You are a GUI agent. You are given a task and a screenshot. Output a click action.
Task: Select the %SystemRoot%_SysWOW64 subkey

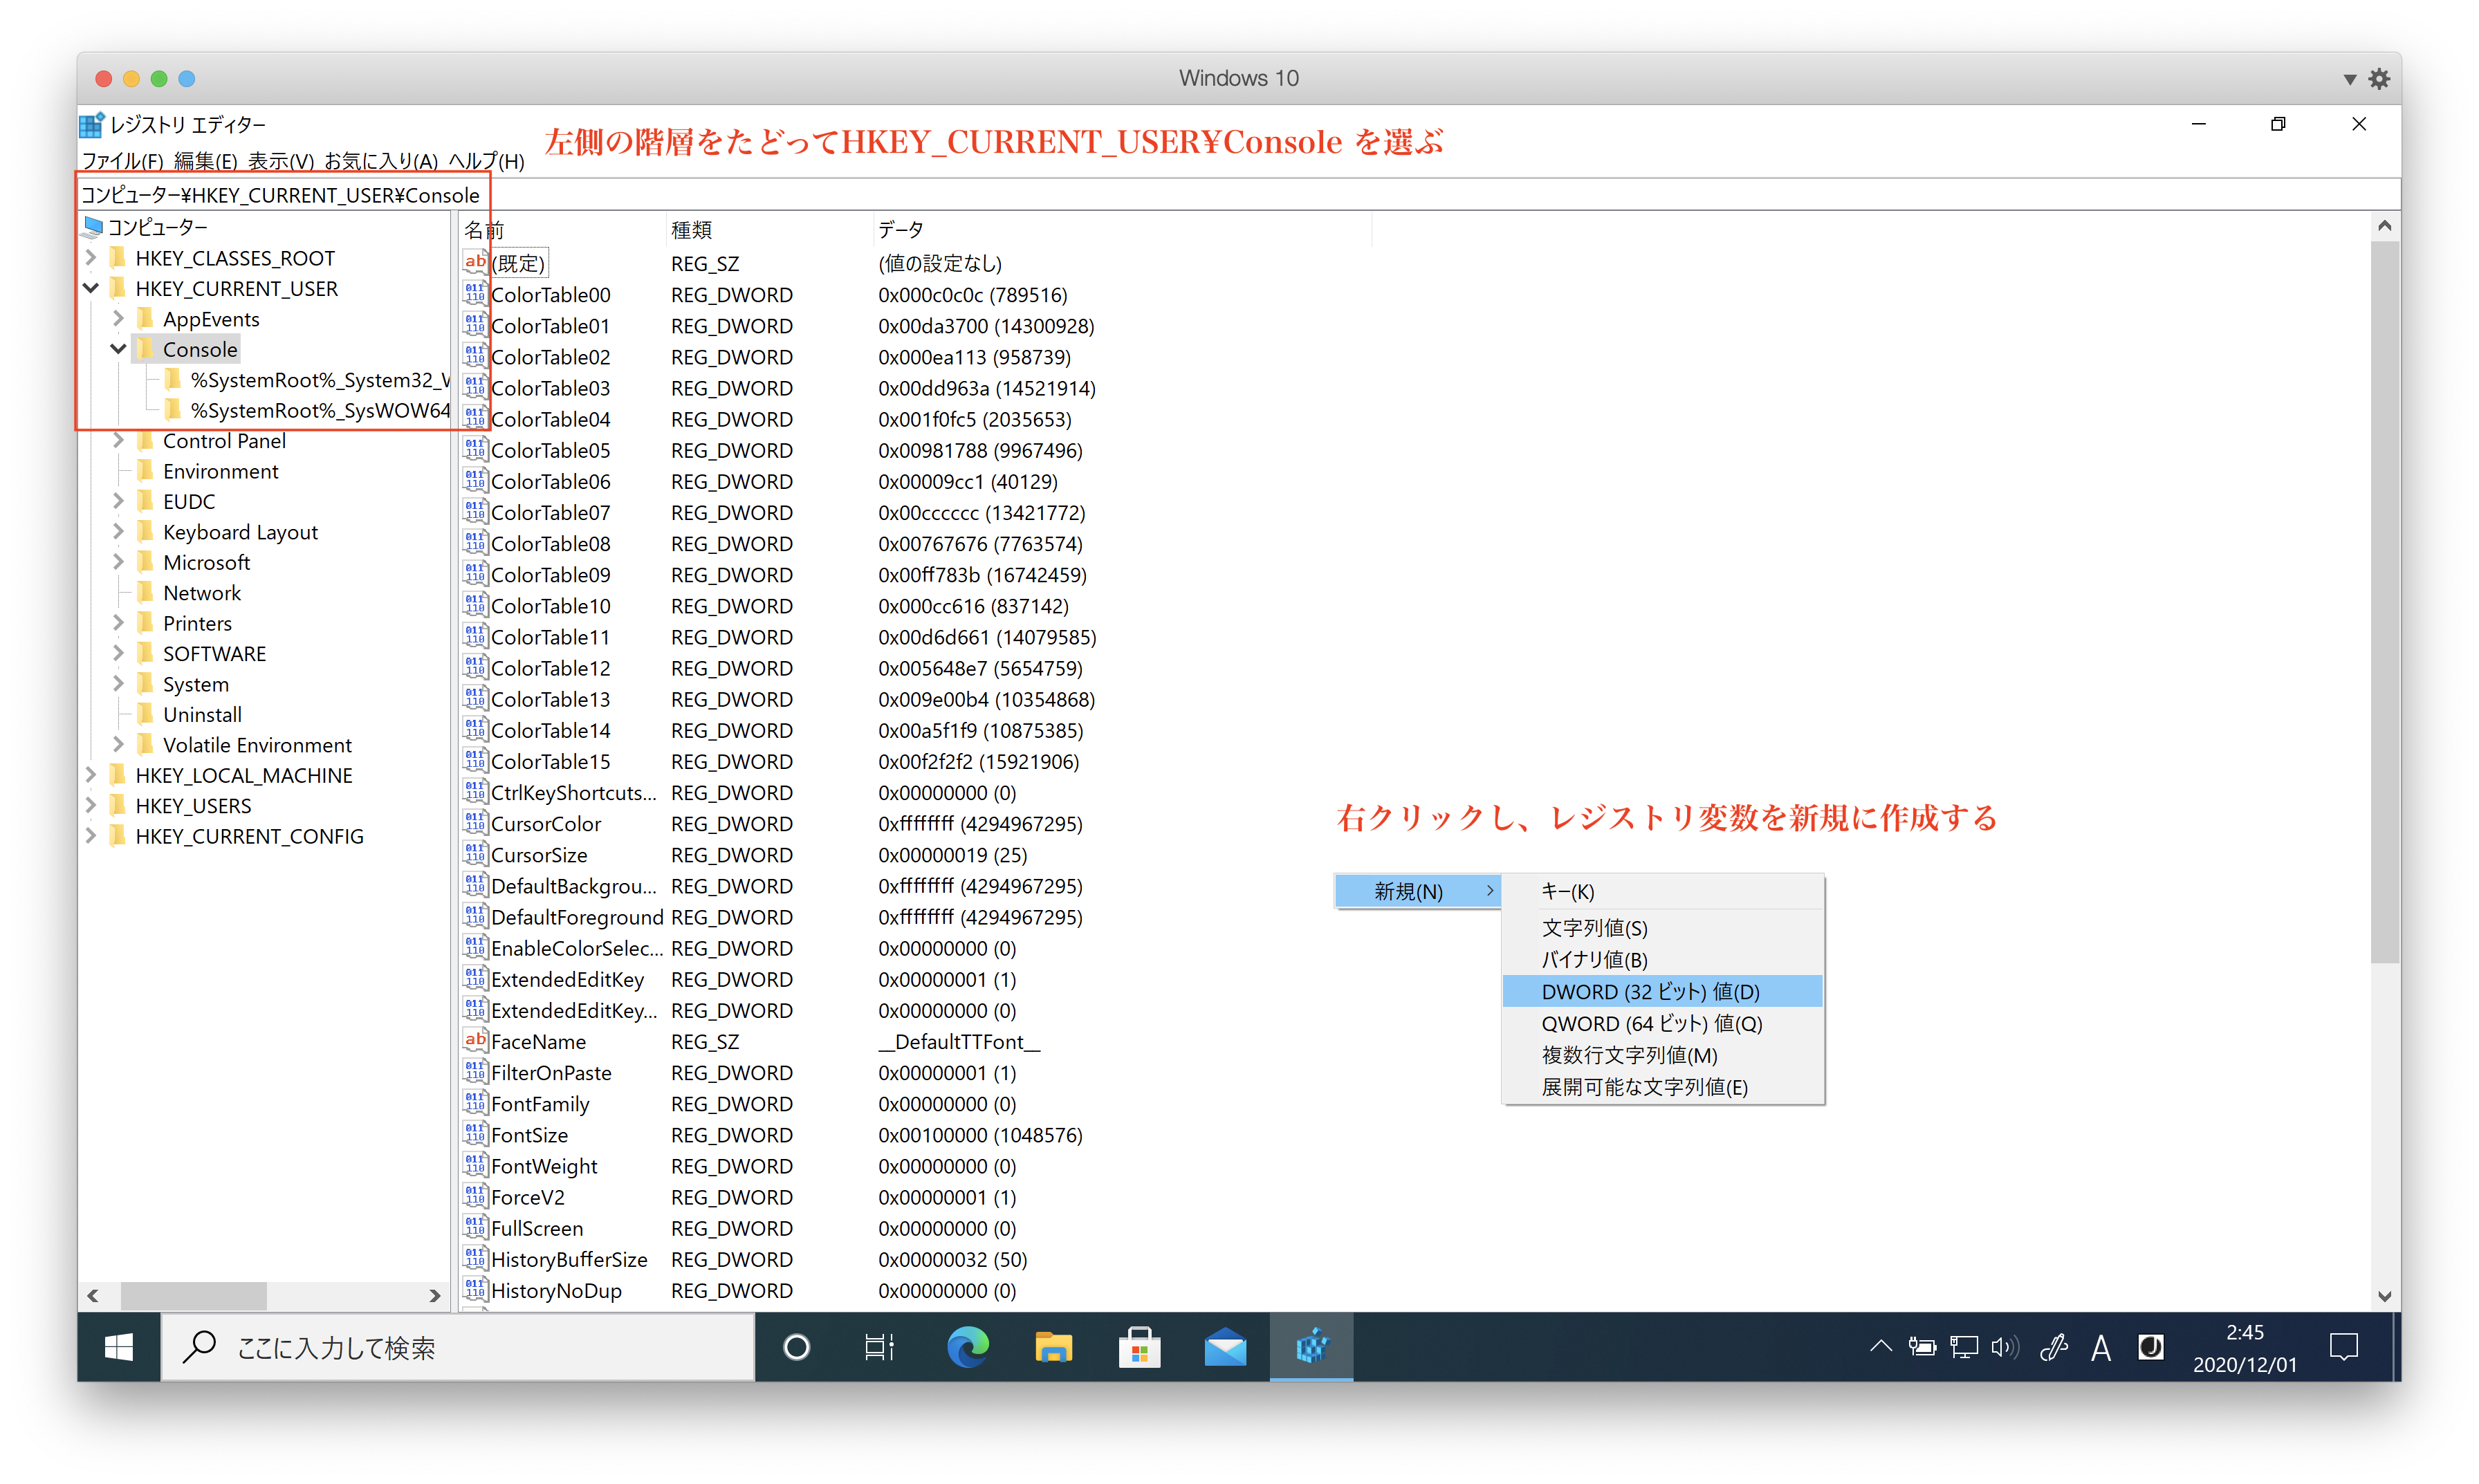coord(319,410)
